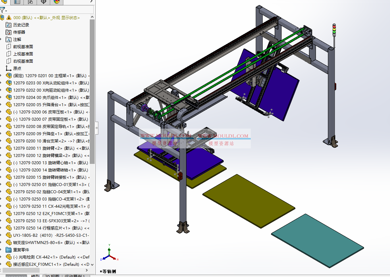
Task: Open the filter dropdown arrow
Action: pyautogui.click(x=6, y=11)
